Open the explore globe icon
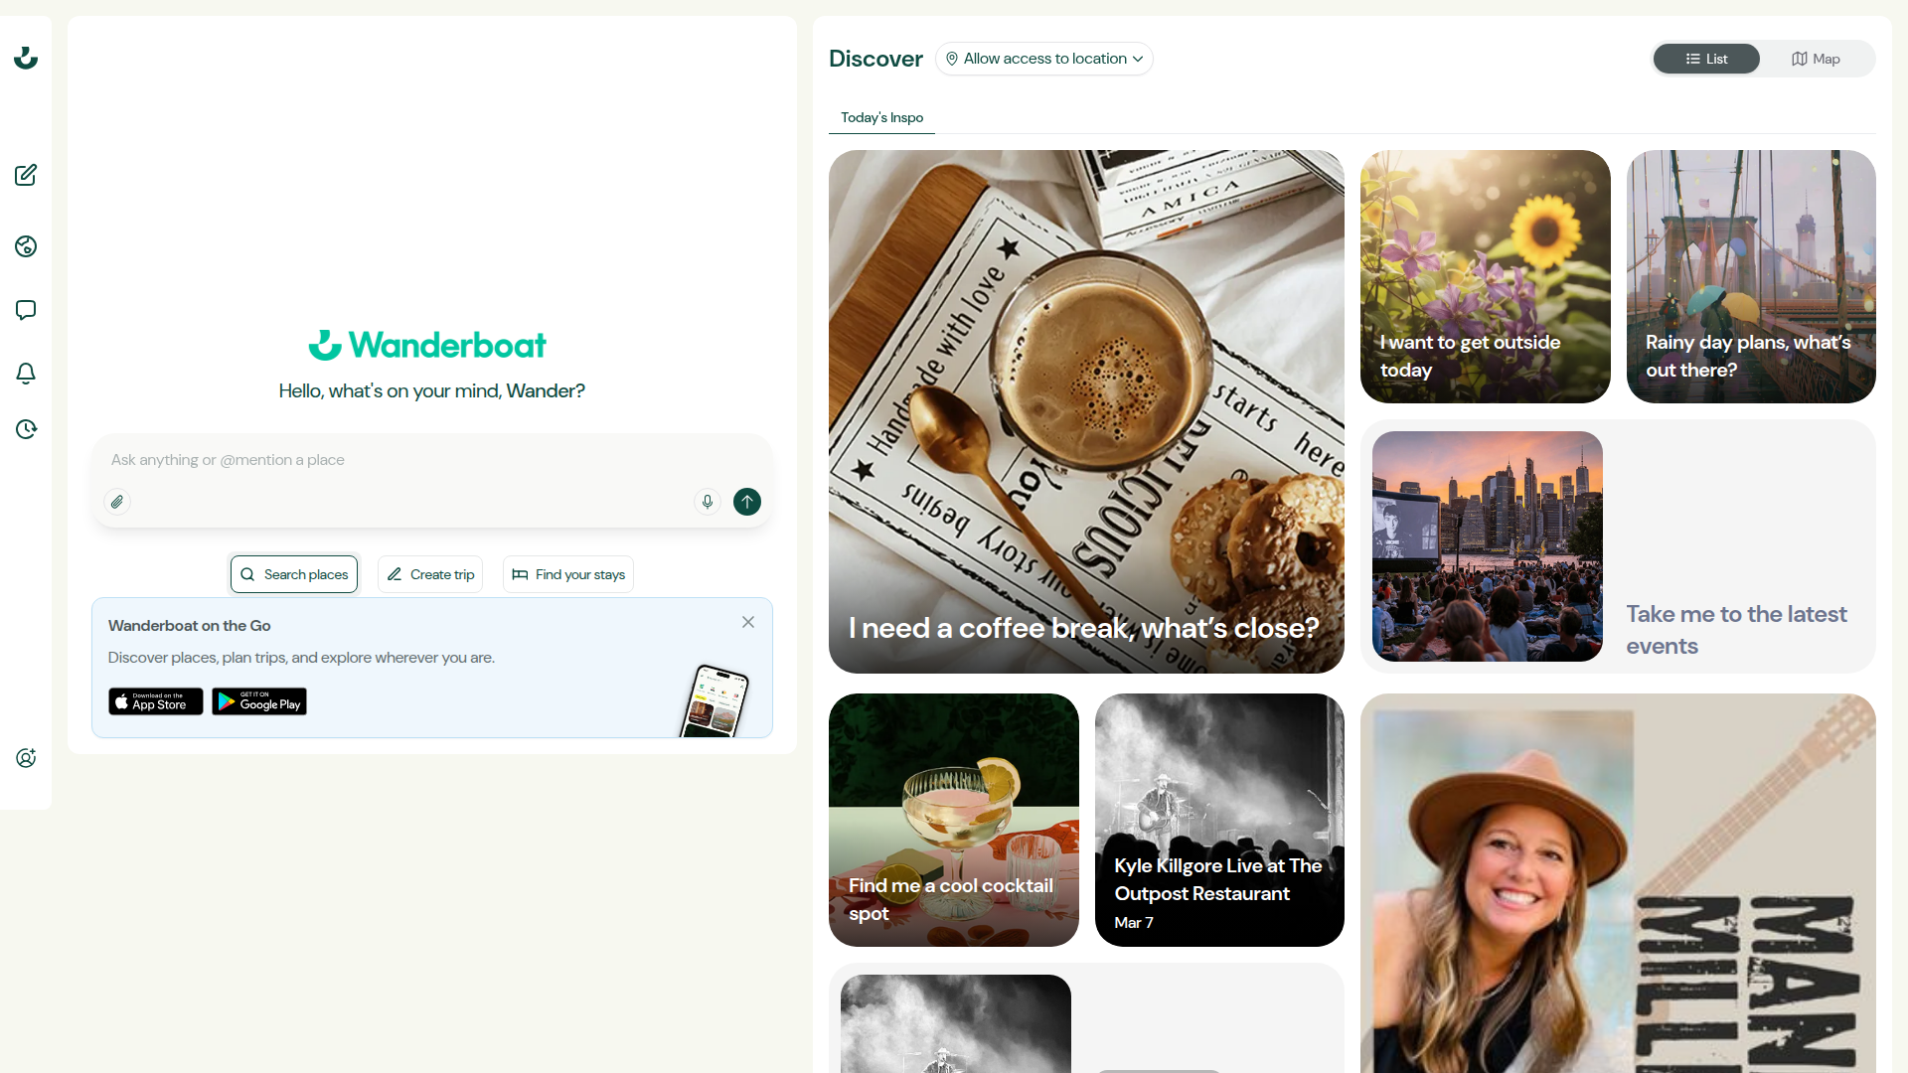This screenshot has width=1908, height=1073. tap(26, 246)
